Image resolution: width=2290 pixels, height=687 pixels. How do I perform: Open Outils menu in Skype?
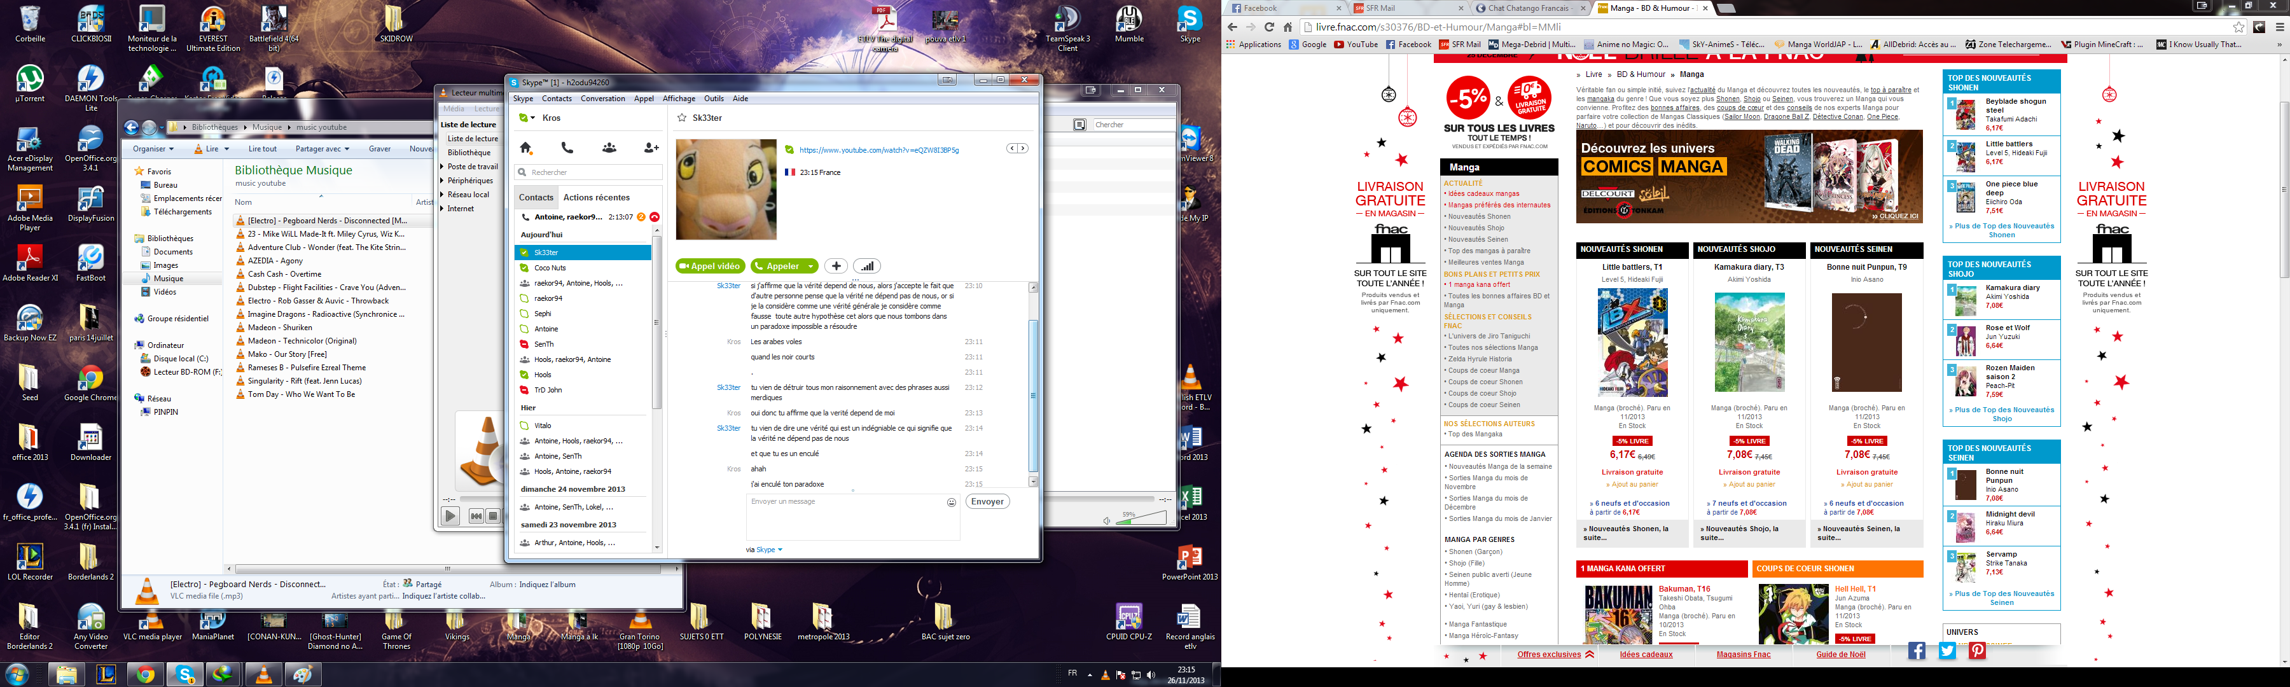[x=714, y=99]
